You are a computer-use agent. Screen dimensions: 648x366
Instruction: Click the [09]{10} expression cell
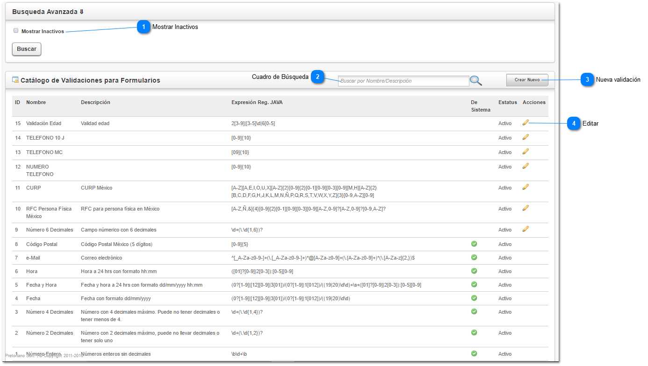click(240, 152)
